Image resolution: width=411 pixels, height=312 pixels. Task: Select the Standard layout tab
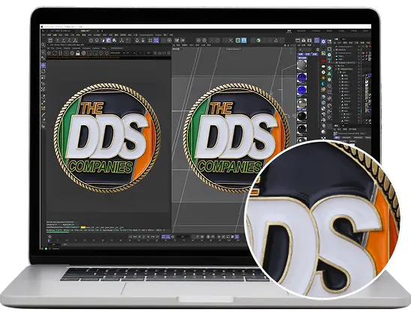point(301,31)
